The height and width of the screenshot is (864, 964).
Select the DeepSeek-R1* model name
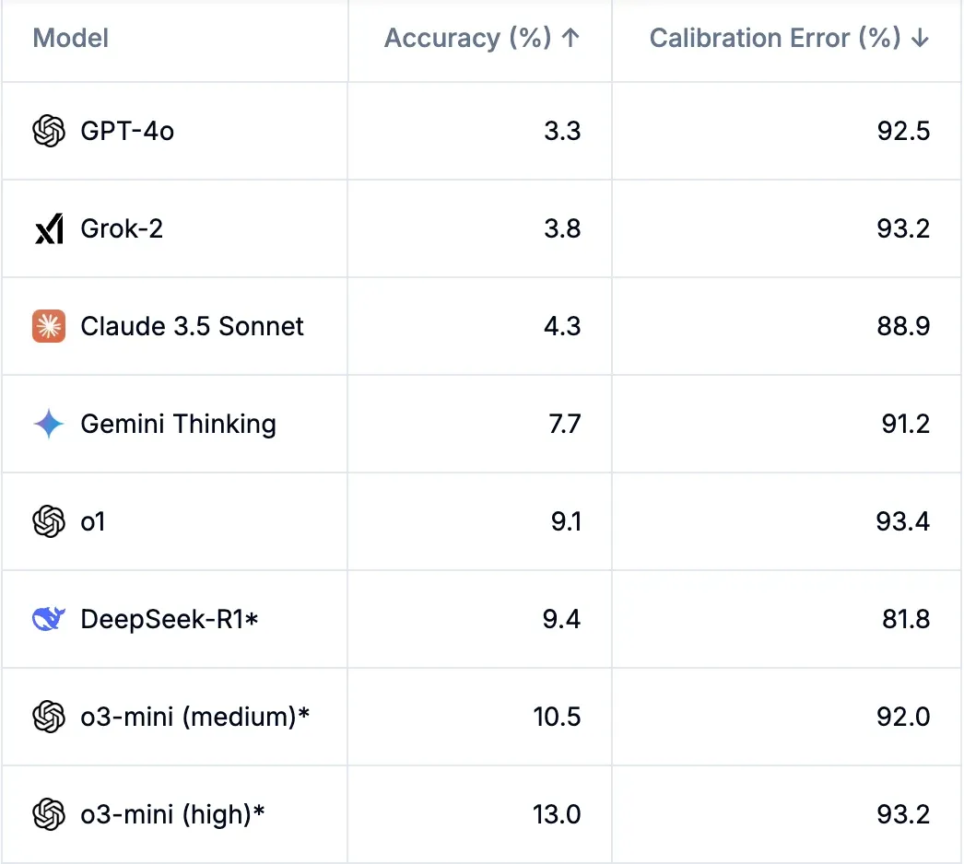170,619
